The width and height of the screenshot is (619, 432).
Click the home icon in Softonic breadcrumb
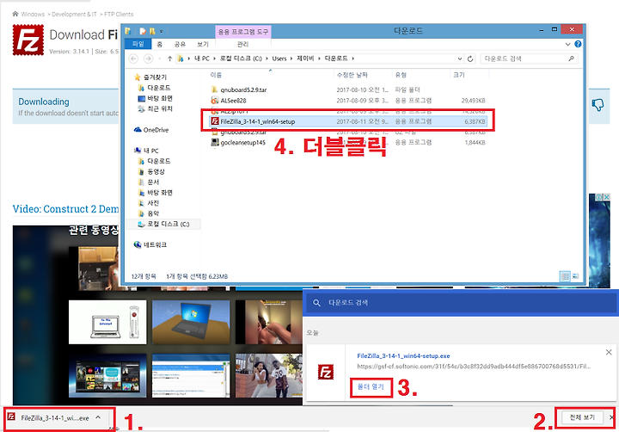pyautogui.click(x=15, y=14)
